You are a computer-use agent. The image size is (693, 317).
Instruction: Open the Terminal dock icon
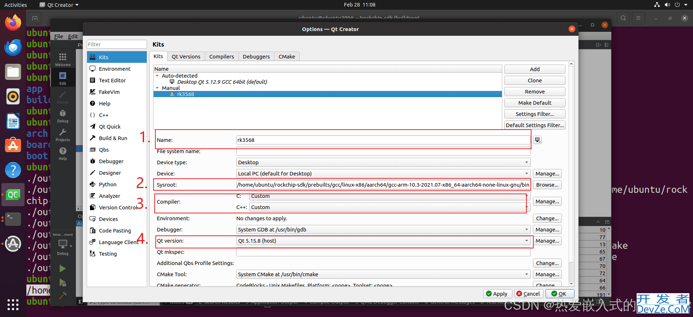(x=13, y=219)
